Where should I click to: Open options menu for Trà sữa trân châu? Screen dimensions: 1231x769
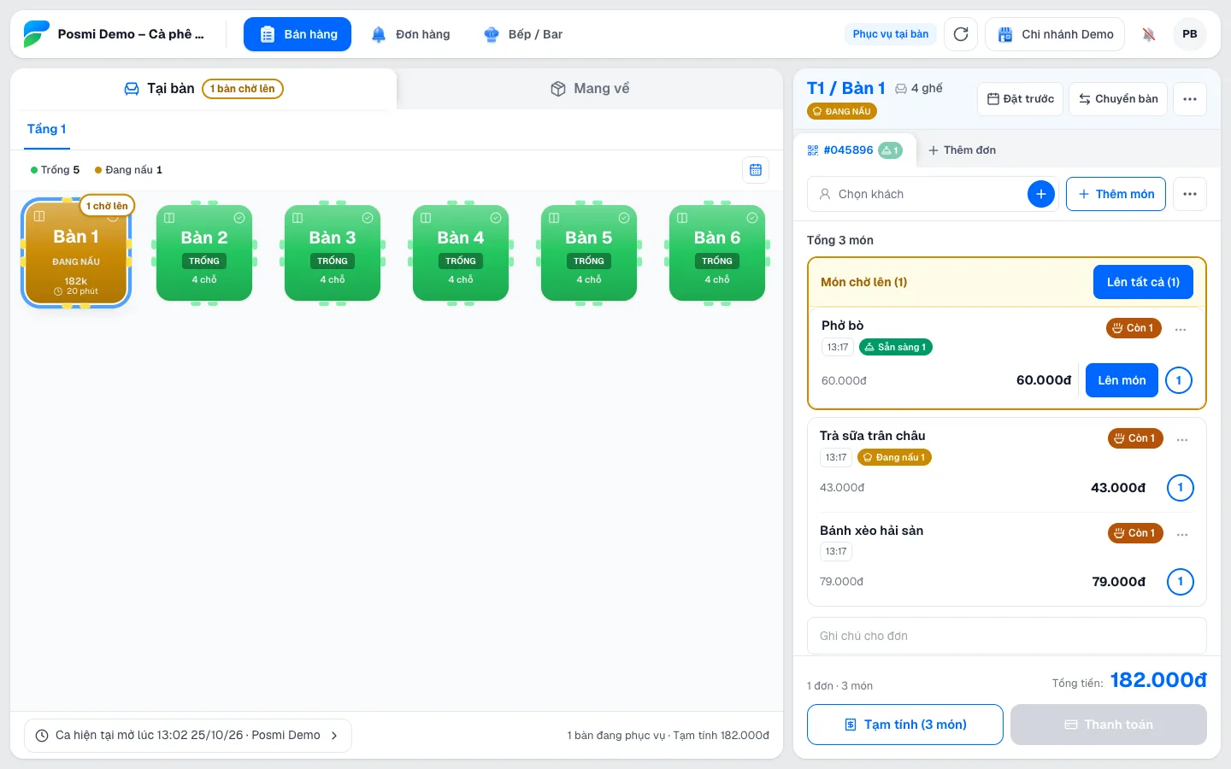(x=1182, y=440)
